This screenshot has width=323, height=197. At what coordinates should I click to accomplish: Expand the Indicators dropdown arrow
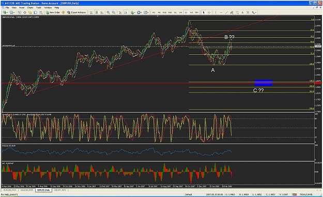point(134,13)
